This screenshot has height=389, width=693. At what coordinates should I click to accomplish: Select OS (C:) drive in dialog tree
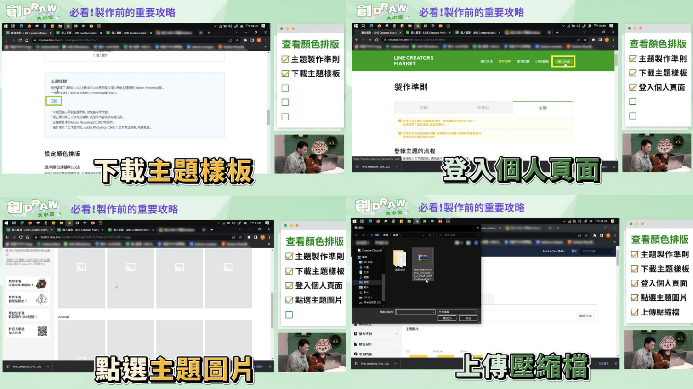[365, 297]
